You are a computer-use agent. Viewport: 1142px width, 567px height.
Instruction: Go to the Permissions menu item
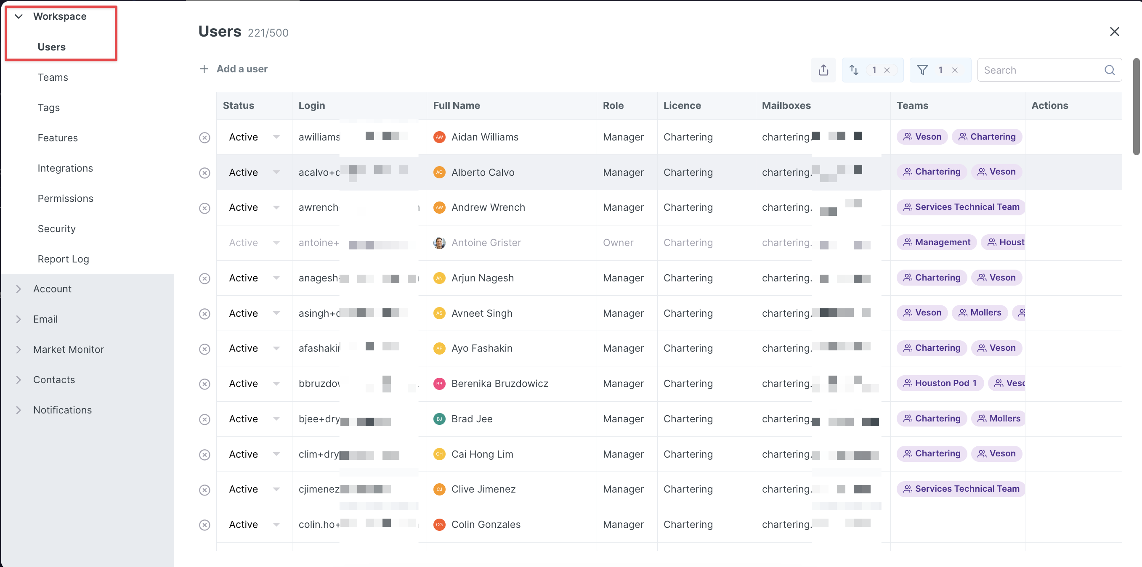(x=65, y=198)
